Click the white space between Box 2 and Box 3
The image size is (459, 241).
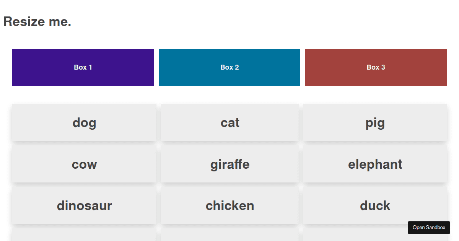tap(302, 67)
